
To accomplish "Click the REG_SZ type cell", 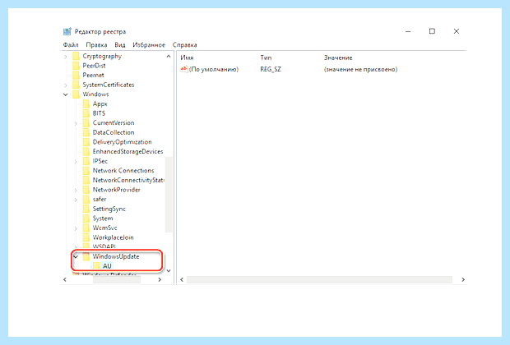I will coord(271,69).
